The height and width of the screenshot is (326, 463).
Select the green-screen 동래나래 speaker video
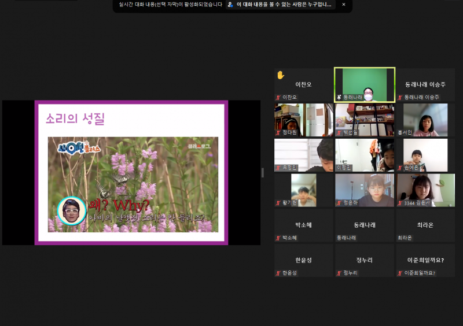[365, 85]
